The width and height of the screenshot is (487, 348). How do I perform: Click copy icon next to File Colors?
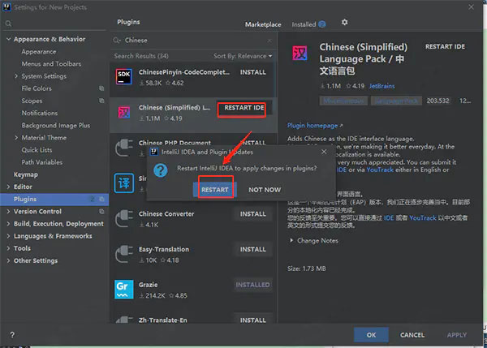[x=101, y=88]
